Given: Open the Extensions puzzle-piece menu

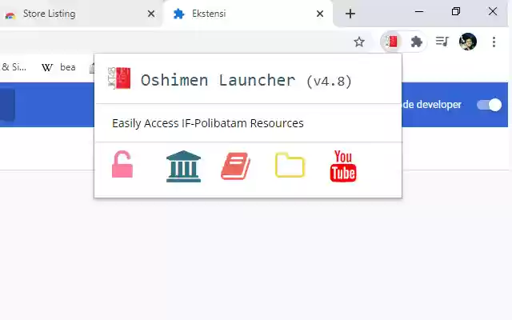Looking at the screenshot, I should click(416, 42).
